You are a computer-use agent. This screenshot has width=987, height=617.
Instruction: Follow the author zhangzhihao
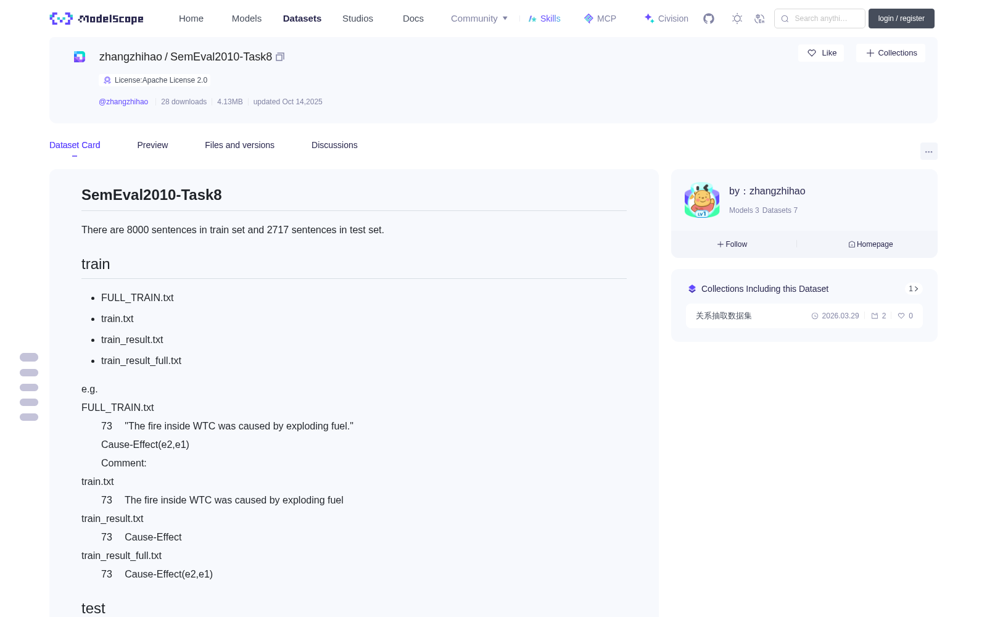pyautogui.click(x=732, y=244)
